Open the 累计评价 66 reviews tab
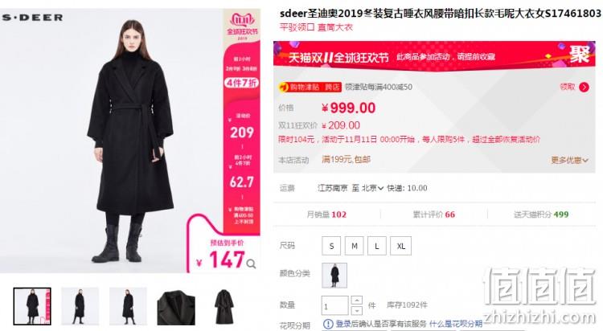Viewport: 603px width, 331px height. pyautogui.click(x=434, y=215)
